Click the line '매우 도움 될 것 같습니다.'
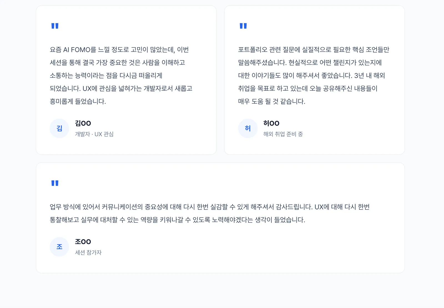 [272, 102]
